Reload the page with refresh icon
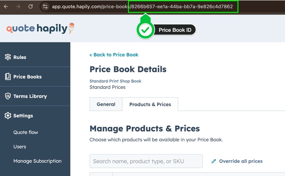Image resolution: width=285 pixels, height=176 pixels. (x=31, y=7)
